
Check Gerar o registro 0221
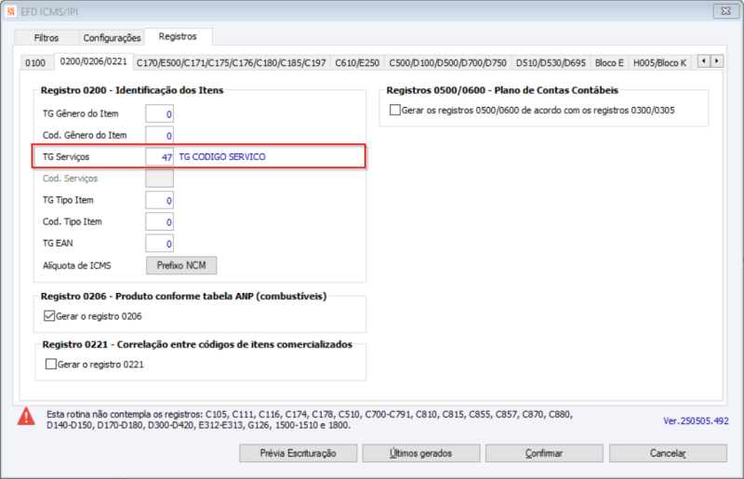coord(51,364)
